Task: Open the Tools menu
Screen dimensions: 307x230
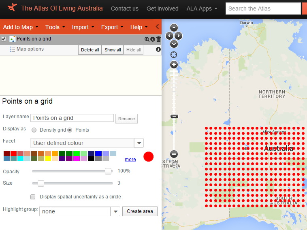Action: click(x=55, y=27)
